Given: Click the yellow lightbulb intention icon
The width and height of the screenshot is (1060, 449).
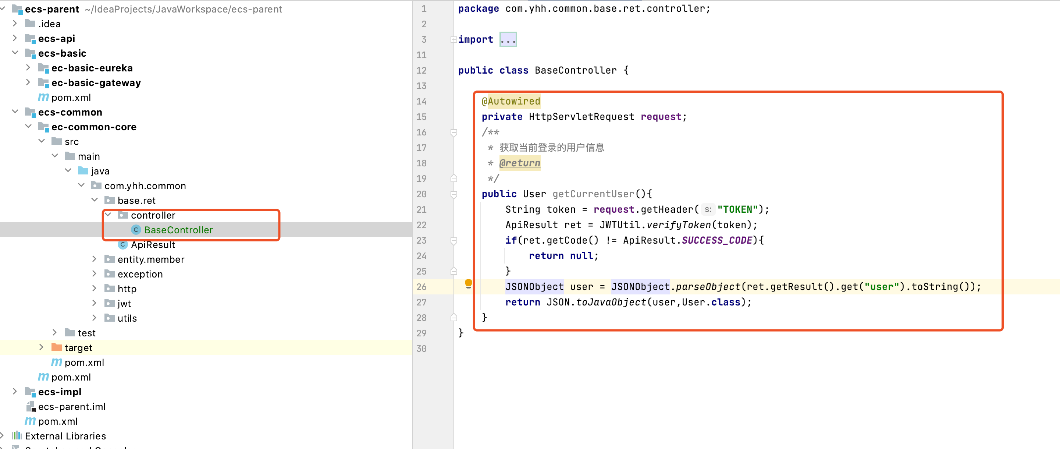Looking at the screenshot, I should [468, 283].
